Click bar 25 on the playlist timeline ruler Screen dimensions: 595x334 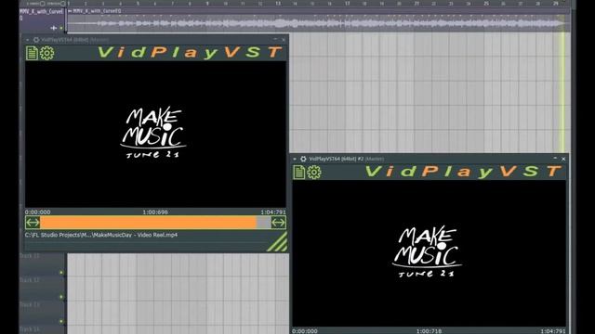click(486, 4)
